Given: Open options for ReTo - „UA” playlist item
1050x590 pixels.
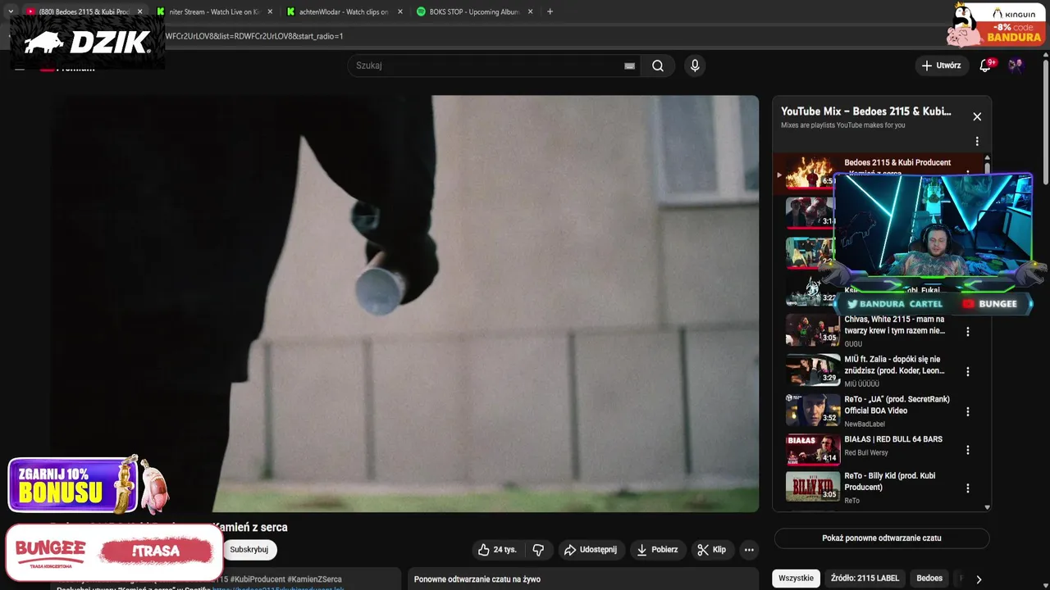Looking at the screenshot, I should click(968, 411).
